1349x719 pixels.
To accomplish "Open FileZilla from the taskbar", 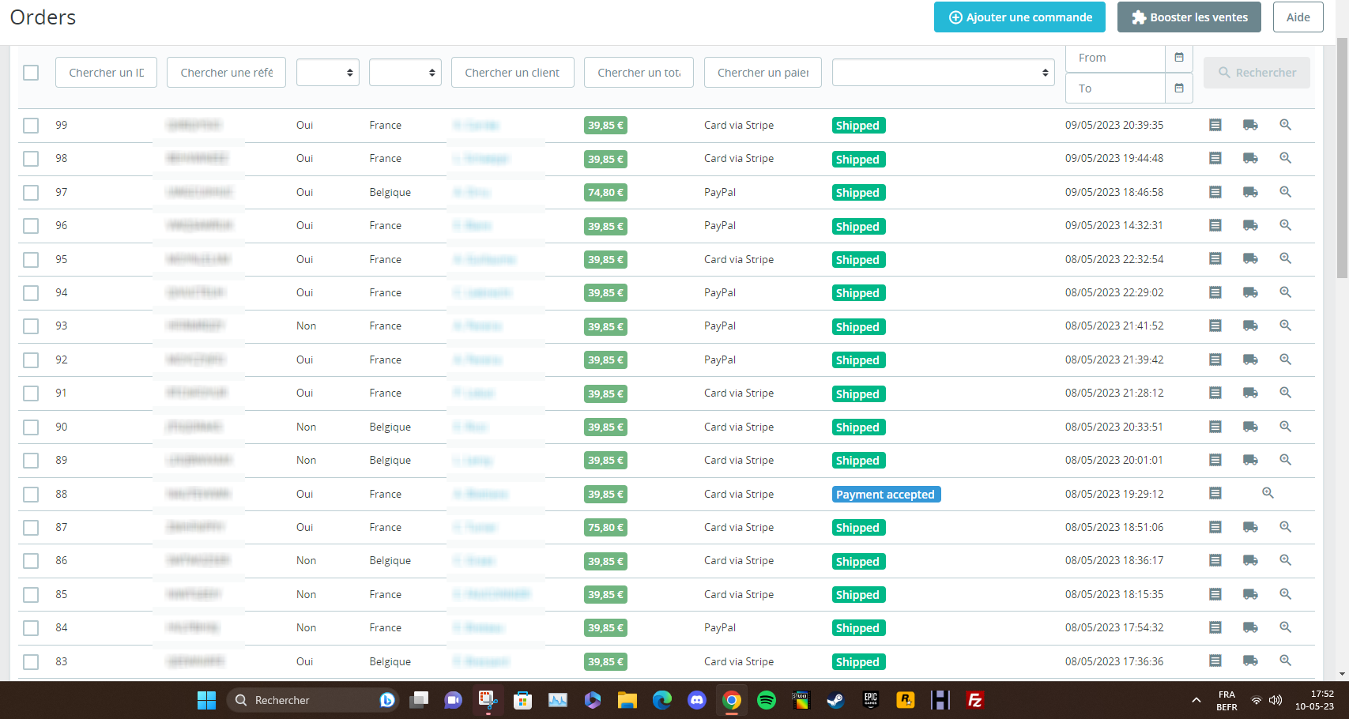I will point(975,700).
